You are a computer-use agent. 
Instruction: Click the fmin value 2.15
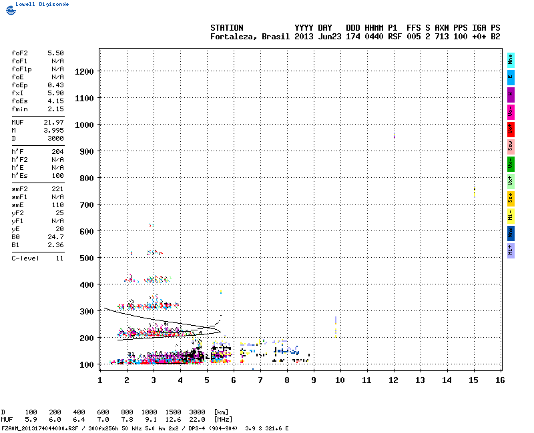tap(55, 109)
